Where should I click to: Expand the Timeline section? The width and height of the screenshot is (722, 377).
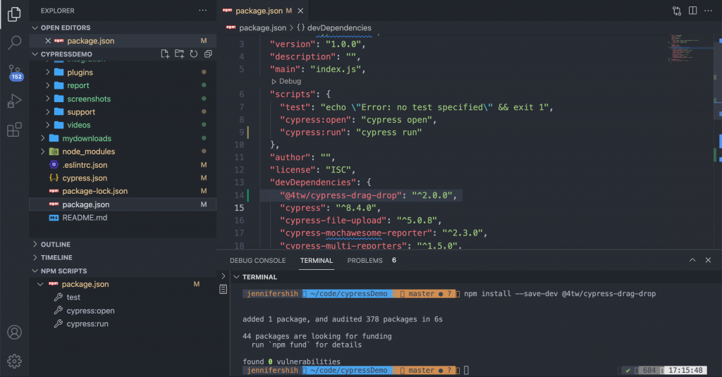tap(35, 257)
